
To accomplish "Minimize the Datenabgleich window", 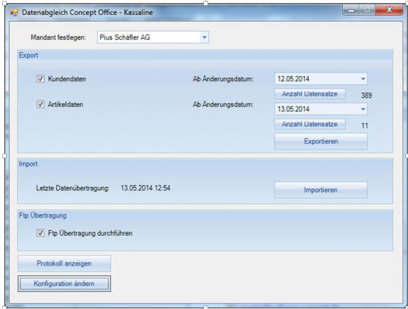I will pos(352,12).
